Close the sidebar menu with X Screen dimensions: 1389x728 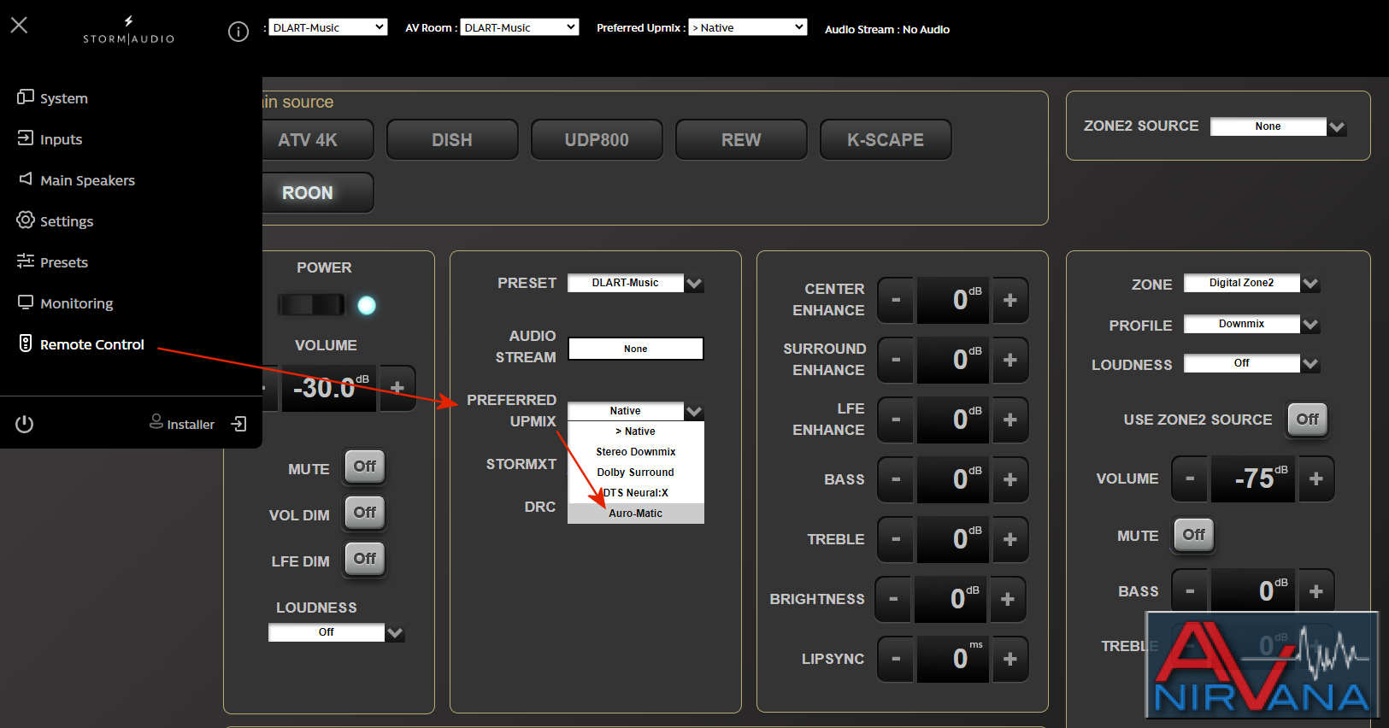(x=19, y=25)
